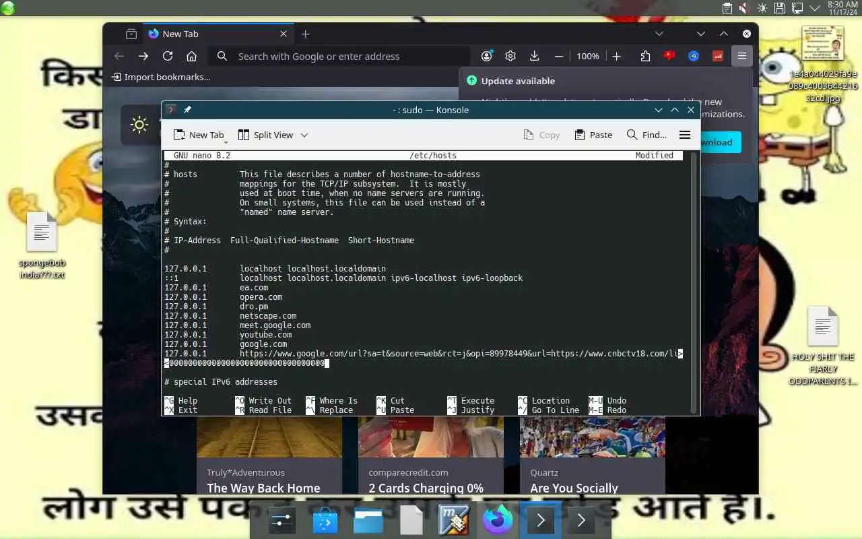Open the clipboard icon in system tray
Viewport: 862px width, 539px height.
tap(727, 8)
